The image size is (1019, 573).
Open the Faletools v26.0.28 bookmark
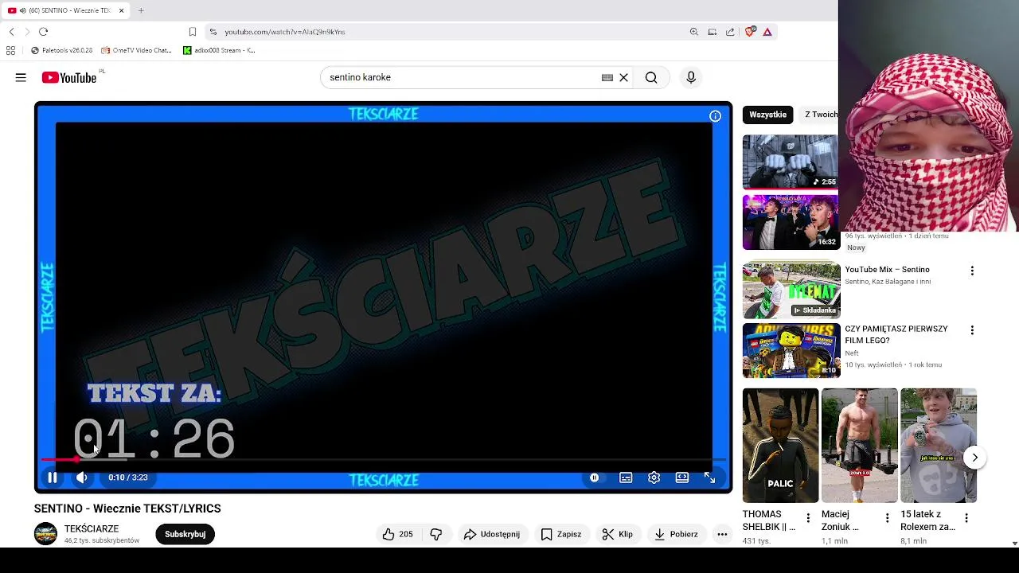(x=61, y=50)
